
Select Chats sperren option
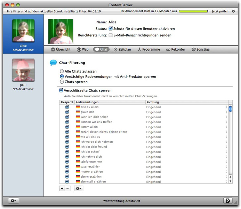(x=62, y=82)
